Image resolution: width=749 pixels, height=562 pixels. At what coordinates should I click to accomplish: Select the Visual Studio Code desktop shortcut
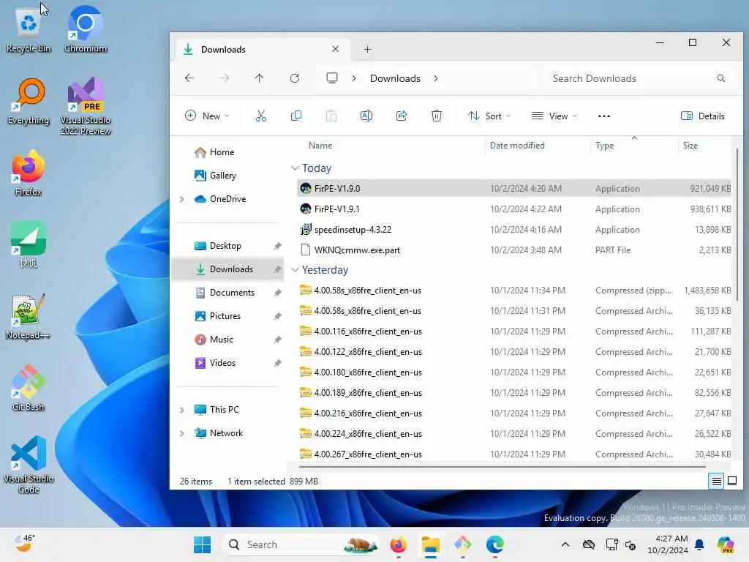[29, 465]
